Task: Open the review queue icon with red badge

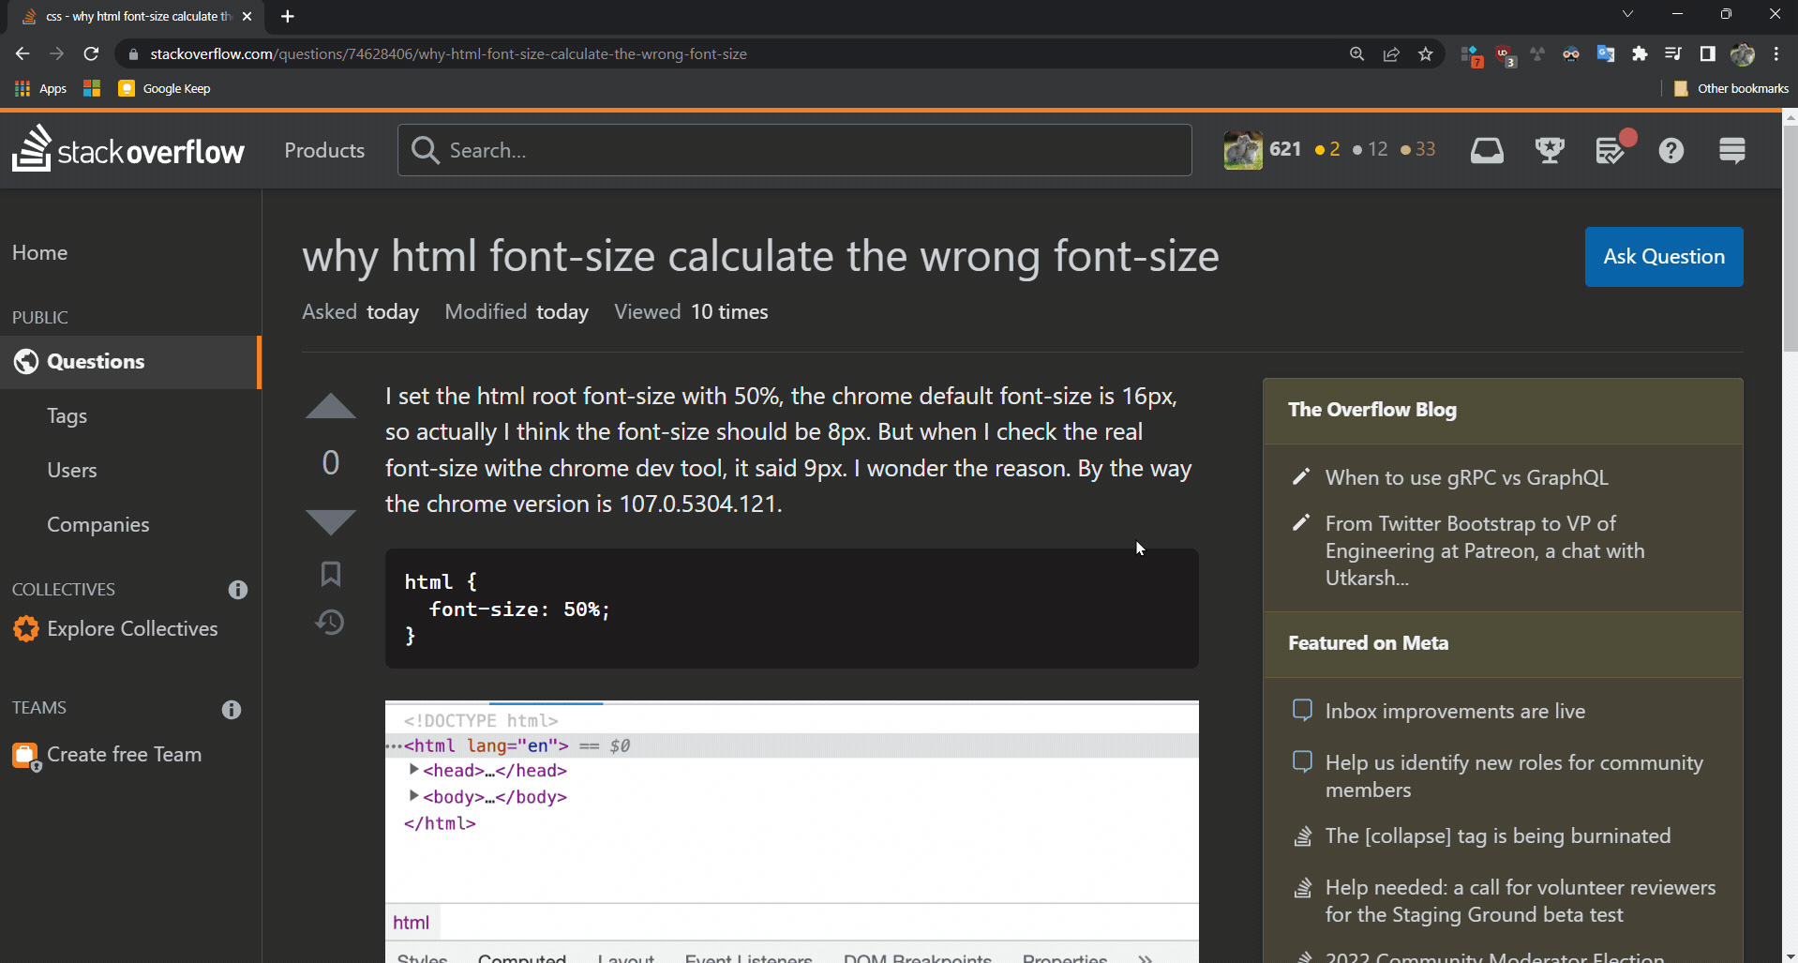Action: coord(1611,150)
